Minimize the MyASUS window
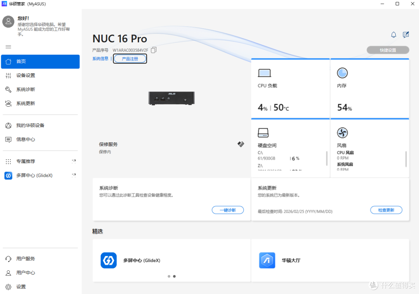Image resolution: width=419 pixels, height=294 pixels. [x=383, y=4]
